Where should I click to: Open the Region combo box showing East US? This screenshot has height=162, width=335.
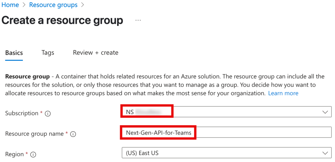pos(226,153)
